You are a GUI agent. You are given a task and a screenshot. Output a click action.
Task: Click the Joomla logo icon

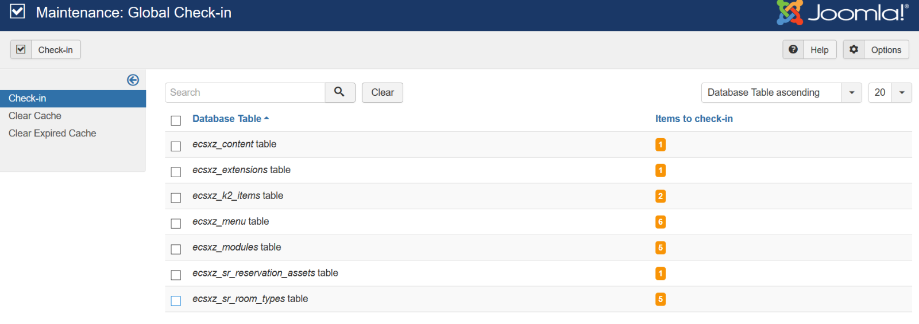pyautogui.click(x=789, y=12)
